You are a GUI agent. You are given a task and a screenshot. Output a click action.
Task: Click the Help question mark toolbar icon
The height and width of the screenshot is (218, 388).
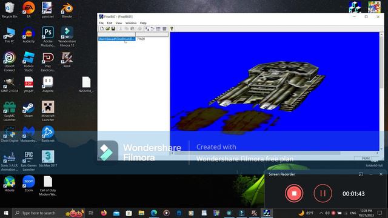172,28
